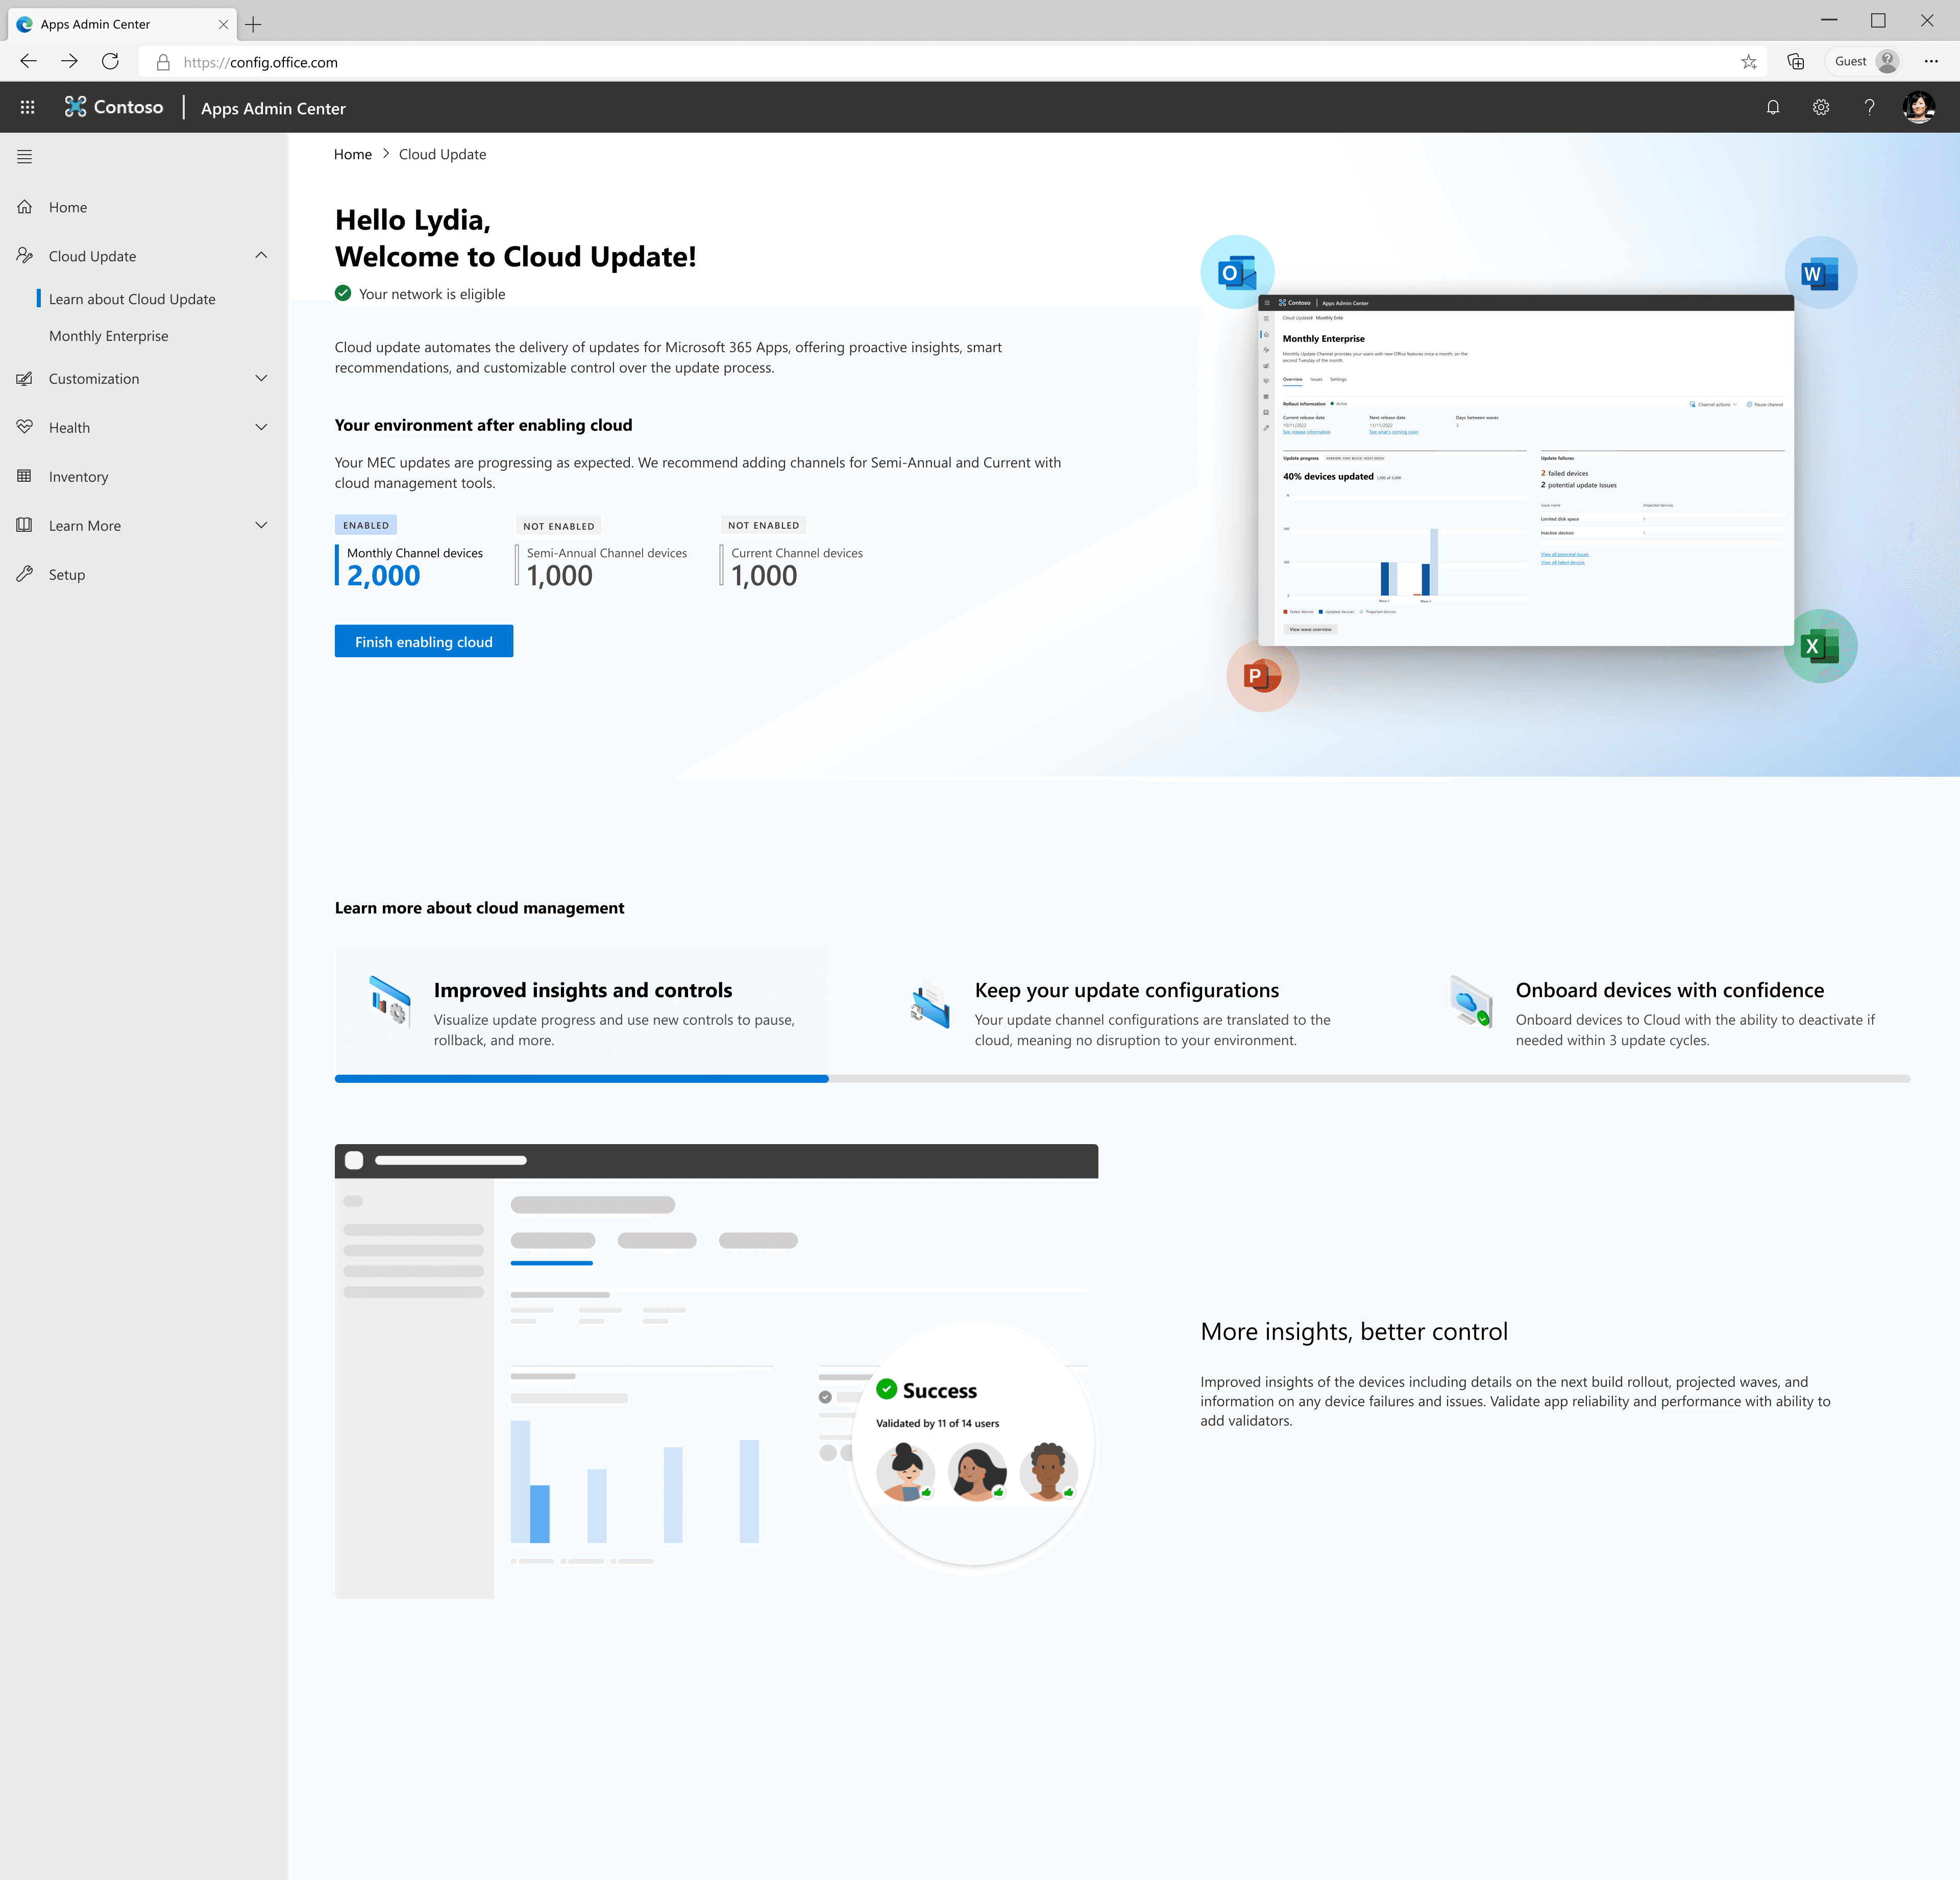1960x1880 pixels.
Task: Collapse the Cloud Update nav section
Action: pyautogui.click(x=261, y=256)
